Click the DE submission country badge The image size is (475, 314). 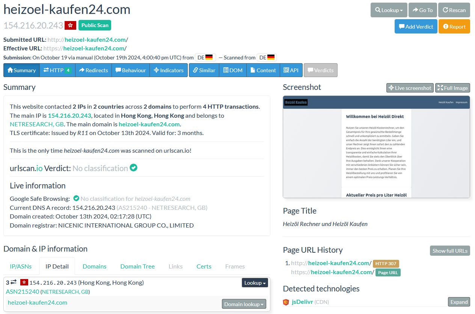pos(205,58)
